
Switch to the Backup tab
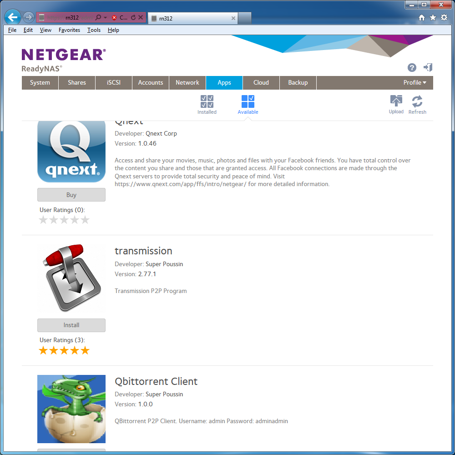tap(298, 83)
